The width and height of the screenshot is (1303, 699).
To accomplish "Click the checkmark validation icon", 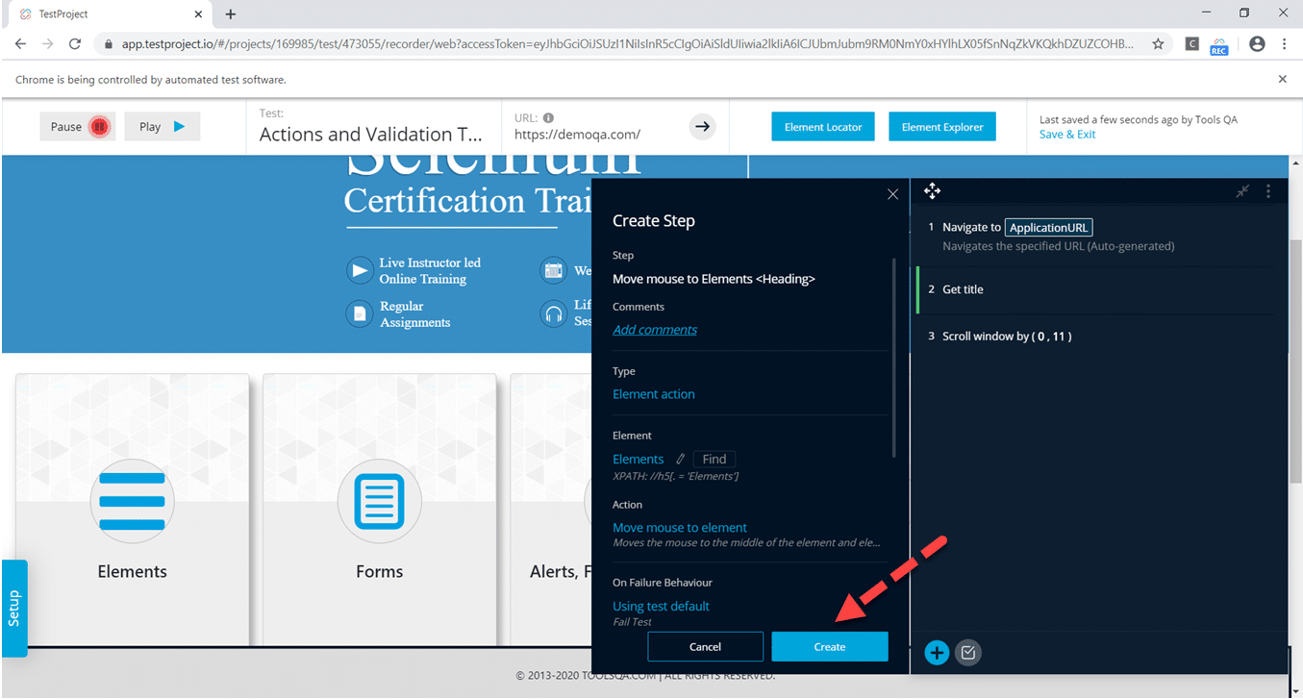I will coord(968,653).
